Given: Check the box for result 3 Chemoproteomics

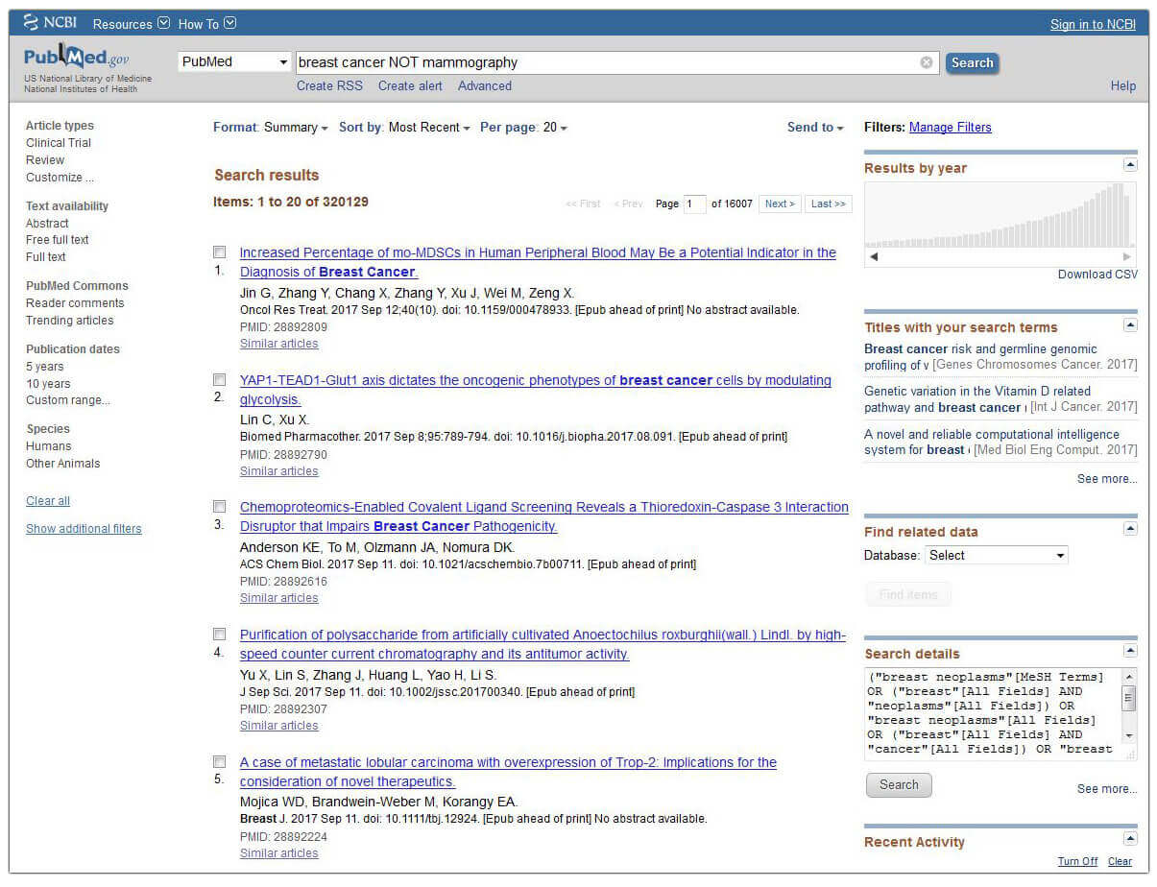Looking at the screenshot, I should [x=220, y=507].
